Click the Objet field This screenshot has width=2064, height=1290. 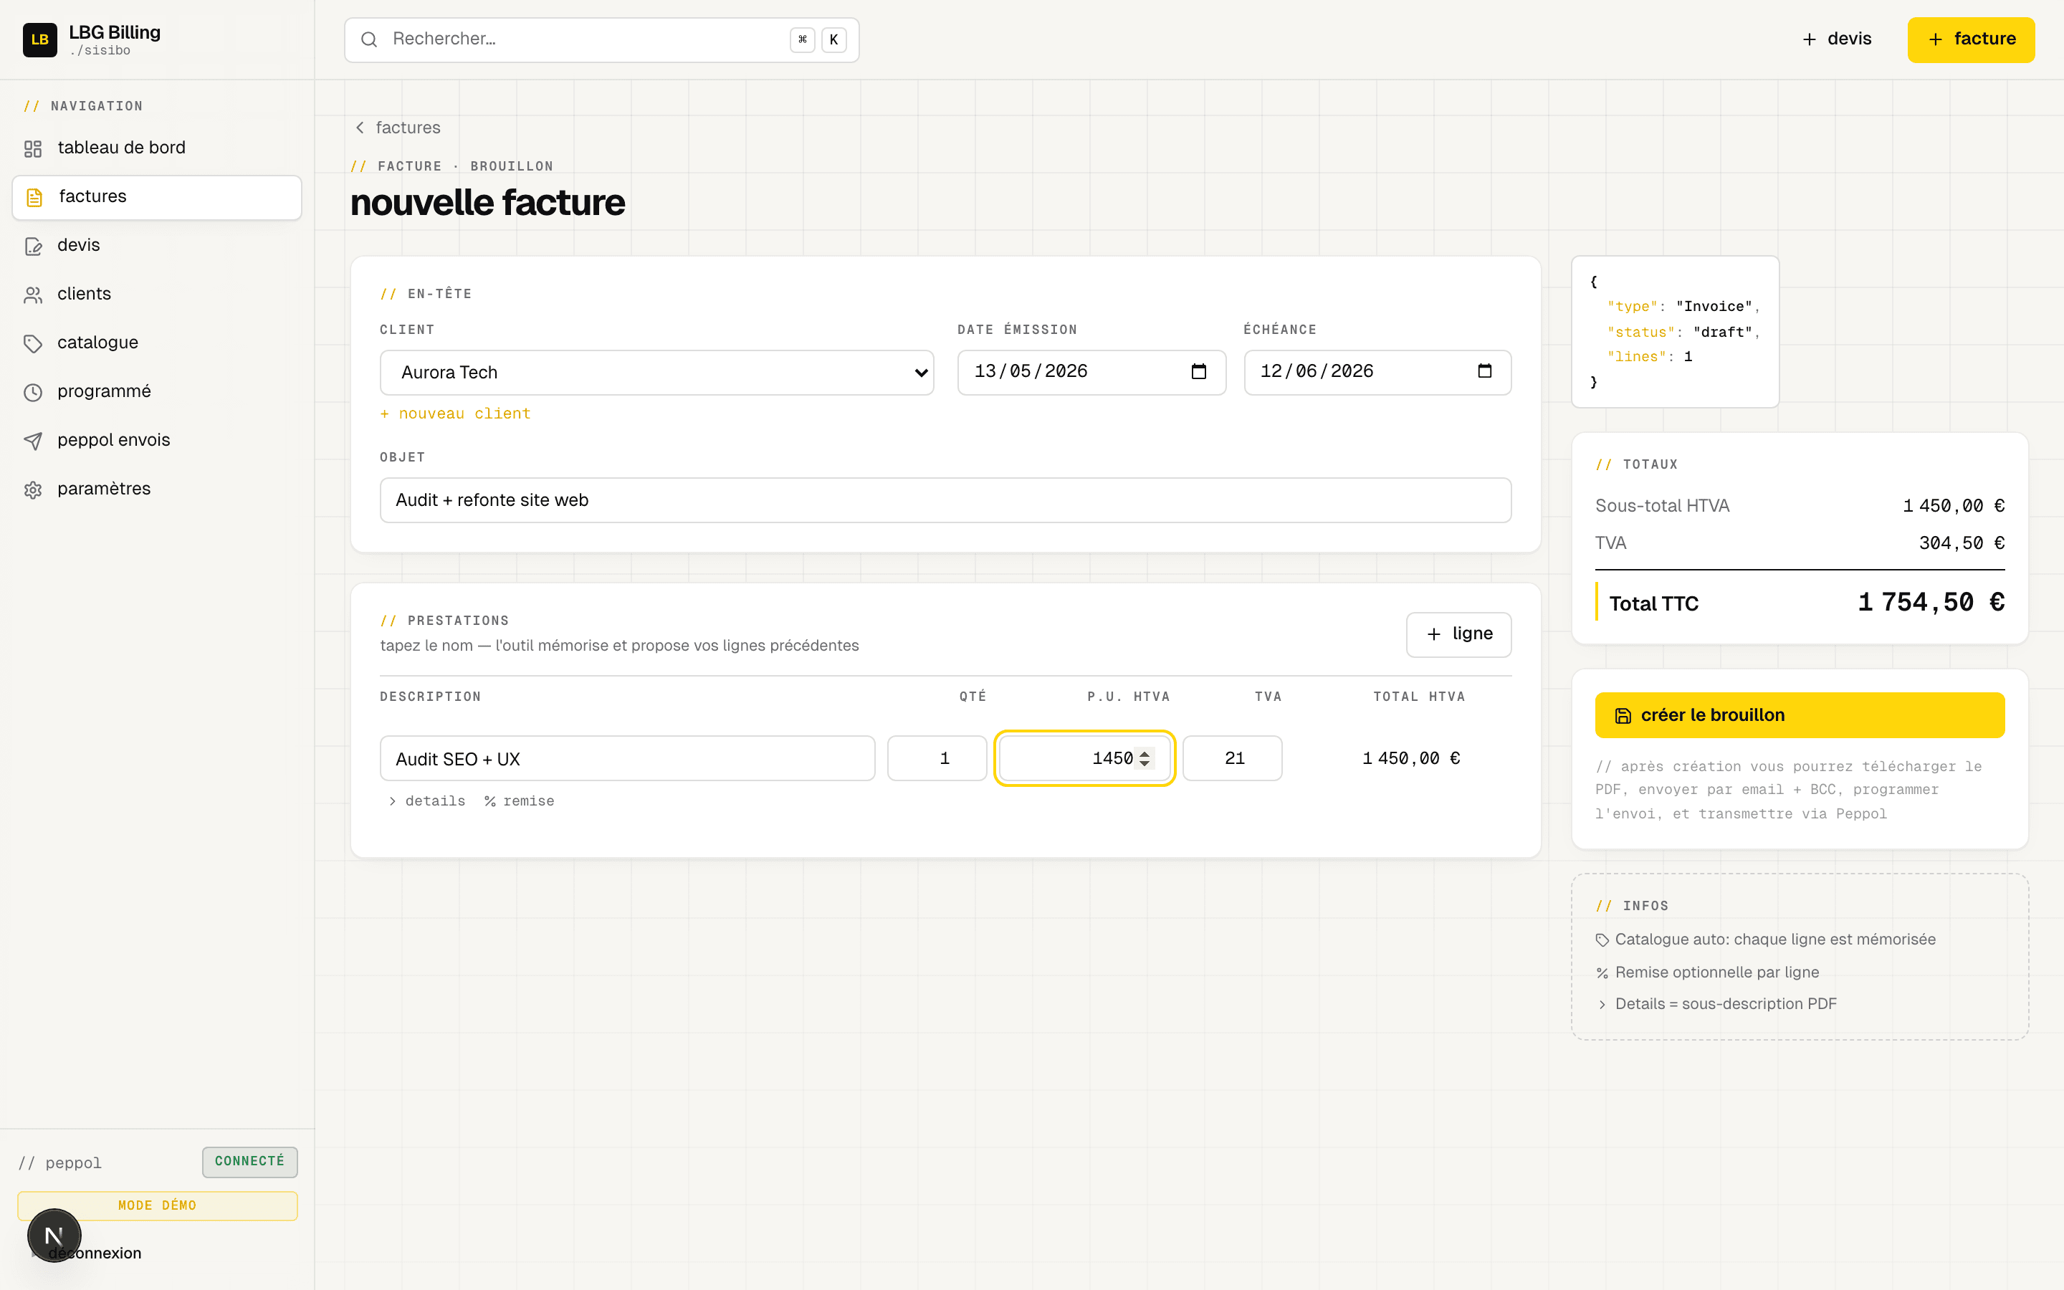coord(945,500)
